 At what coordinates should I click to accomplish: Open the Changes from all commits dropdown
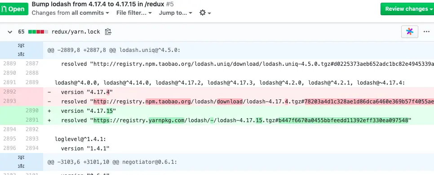(70, 13)
